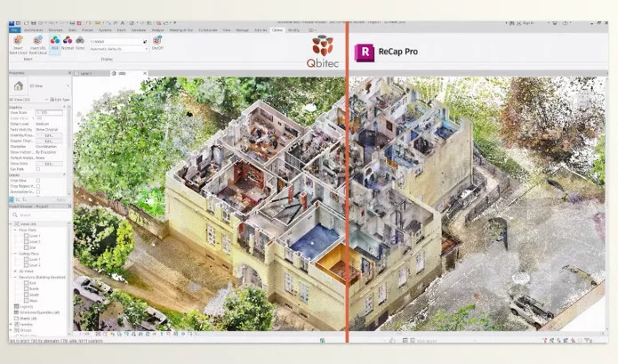Select Site under Floor Plans

29,247
